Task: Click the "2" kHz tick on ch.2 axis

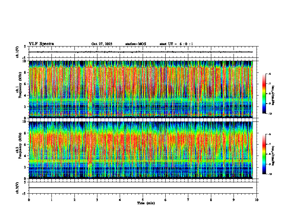Action: click(26, 167)
